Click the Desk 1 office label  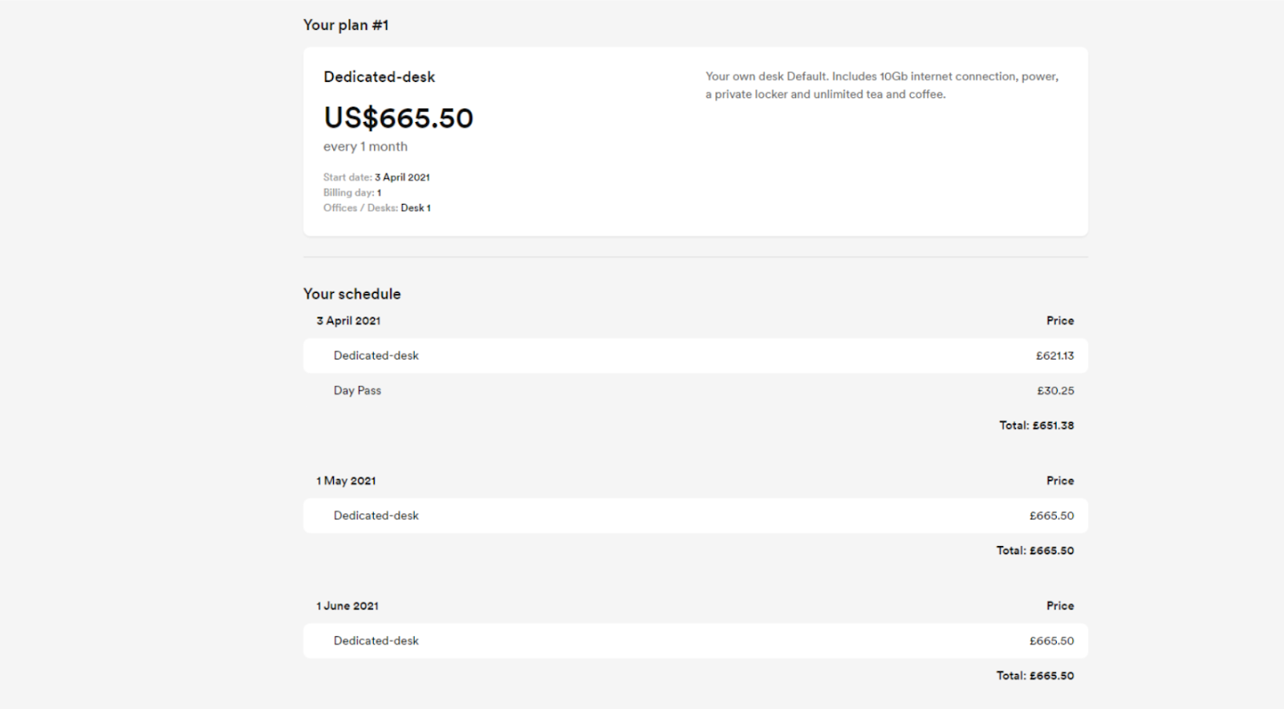(416, 208)
